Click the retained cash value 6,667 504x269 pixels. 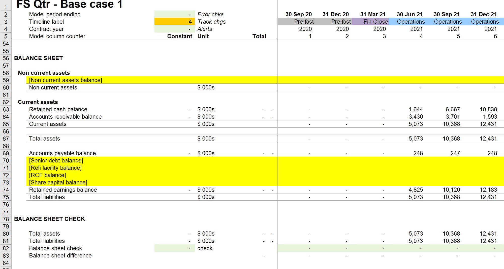click(453, 109)
